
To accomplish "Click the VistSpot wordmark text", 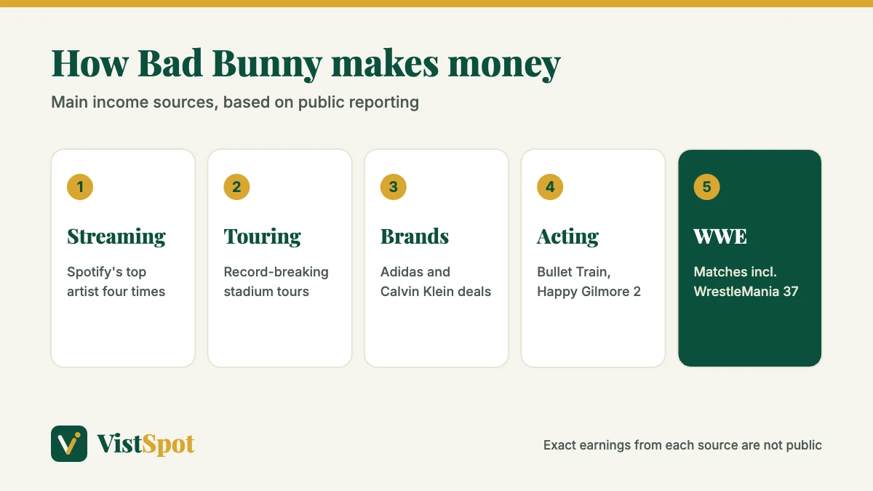I will (x=145, y=444).
